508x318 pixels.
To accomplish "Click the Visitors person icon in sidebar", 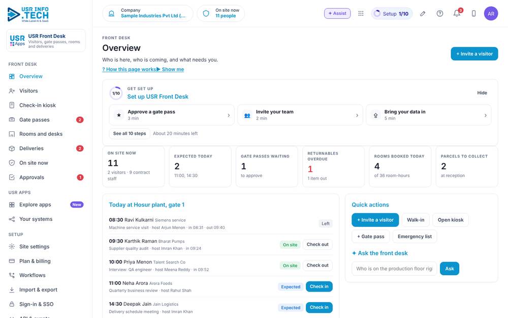I will click(12, 91).
